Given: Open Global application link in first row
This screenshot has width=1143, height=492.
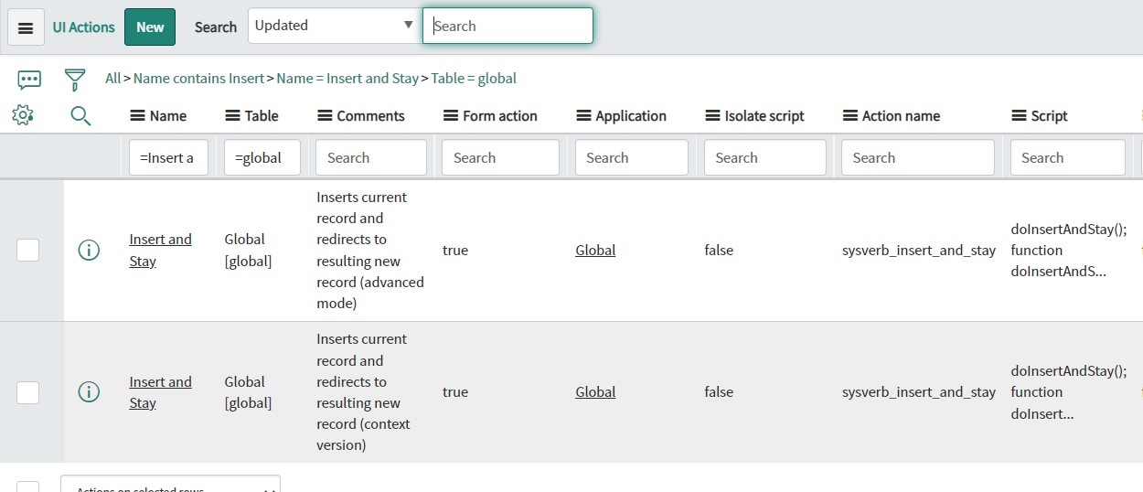Looking at the screenshot, I should tap(595, 250).
